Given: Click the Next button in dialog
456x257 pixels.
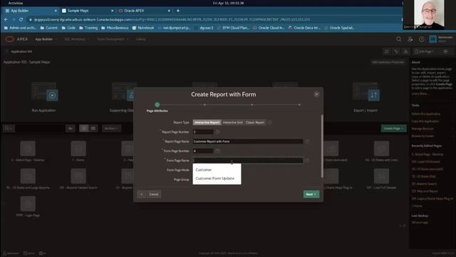Looking at the screenshot, I should [311, 194].
